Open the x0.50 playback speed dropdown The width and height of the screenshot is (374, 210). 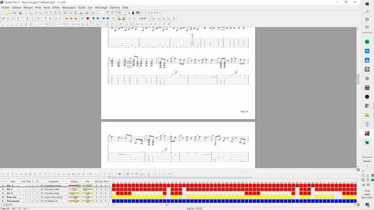point(148,18)
